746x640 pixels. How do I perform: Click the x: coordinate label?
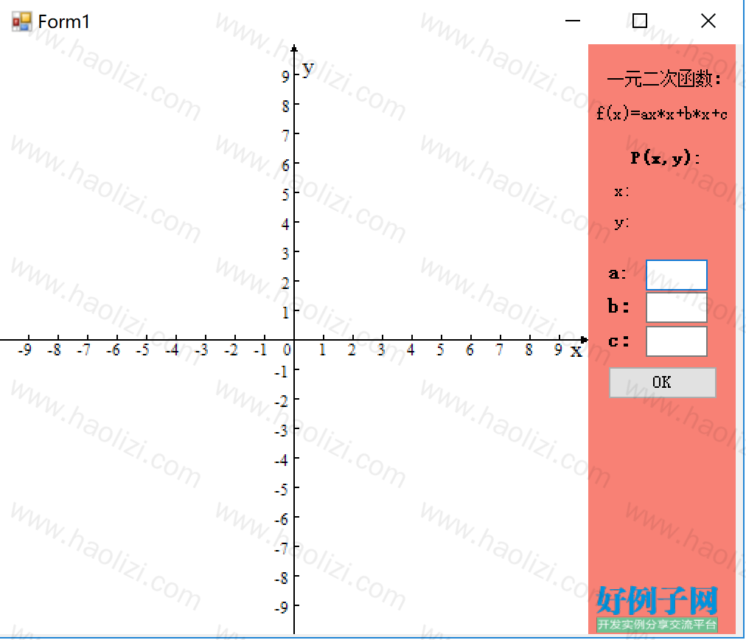click(x=621, y=192)
